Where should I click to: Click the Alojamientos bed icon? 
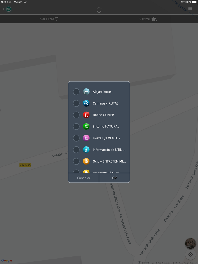(x=86, y=92)
